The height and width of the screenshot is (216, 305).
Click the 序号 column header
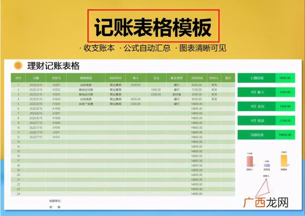(18, 78)
